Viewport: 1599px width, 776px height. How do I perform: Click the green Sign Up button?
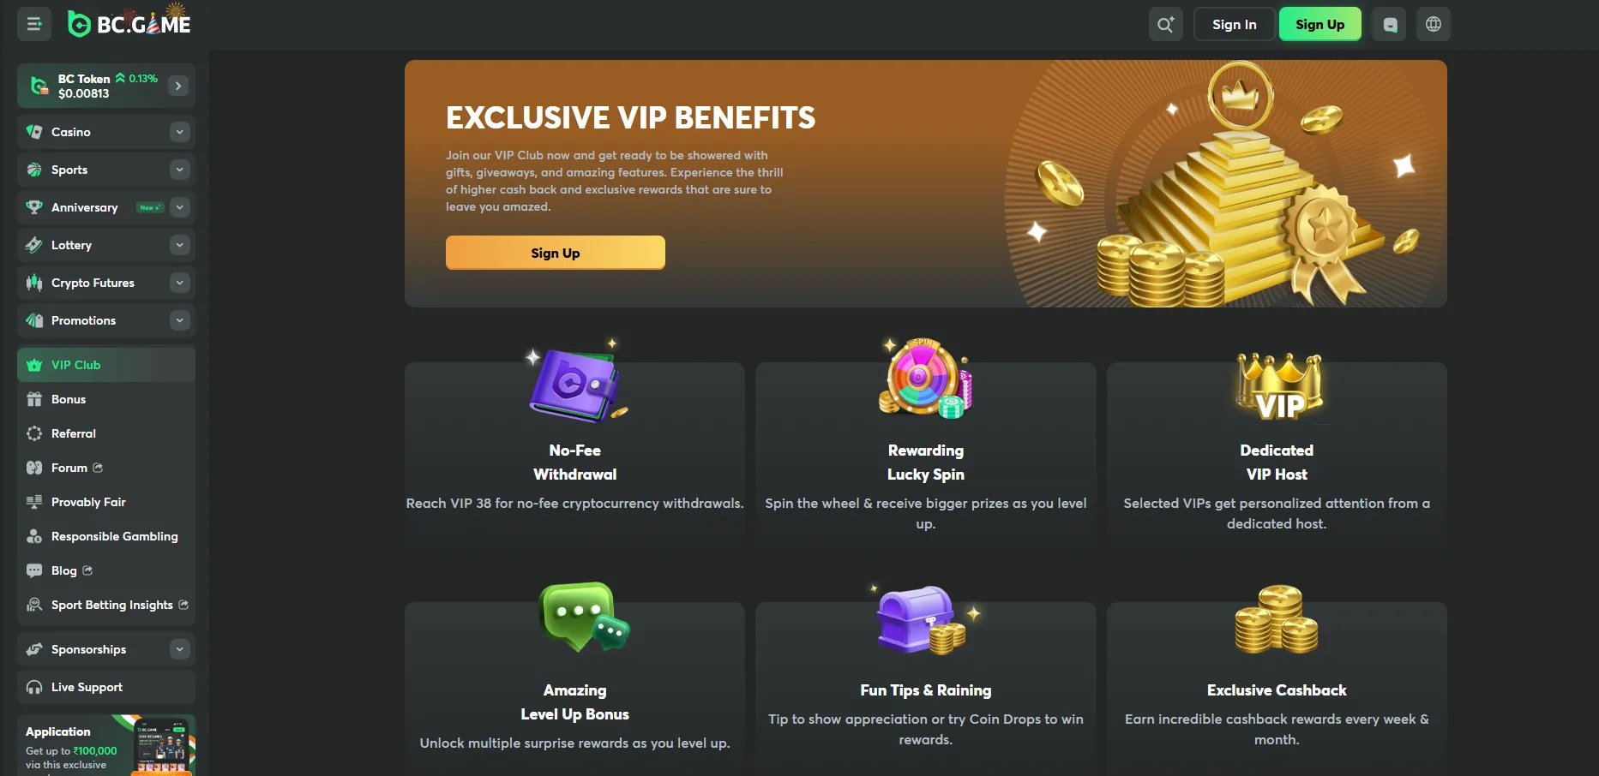click(x=1319, y=24)
